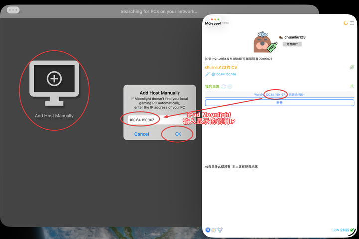The height and width of the screenshot is (239, 359).
Task: Open the three-dot multitasking menu in Moonlight
Action: point(13,10)
